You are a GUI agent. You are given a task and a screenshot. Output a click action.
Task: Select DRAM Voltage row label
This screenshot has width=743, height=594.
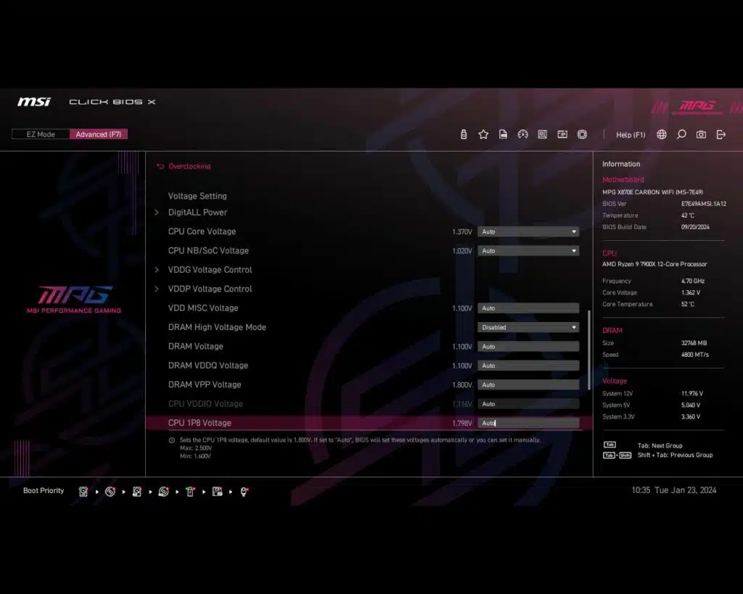click(196, 346)
